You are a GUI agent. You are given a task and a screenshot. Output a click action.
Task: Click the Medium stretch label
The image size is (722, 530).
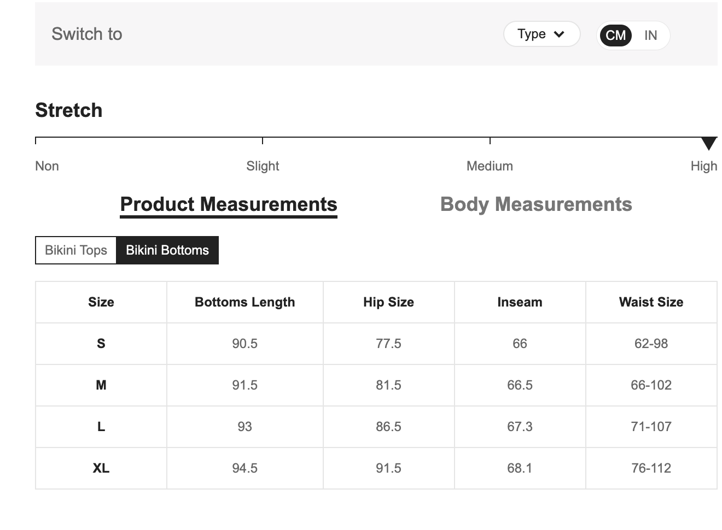(x=490, y=166)
